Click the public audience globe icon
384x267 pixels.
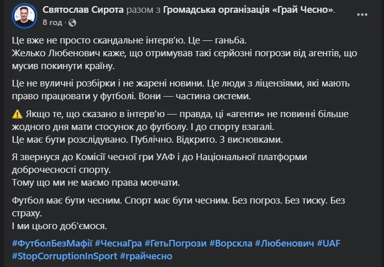coord(72,23)
